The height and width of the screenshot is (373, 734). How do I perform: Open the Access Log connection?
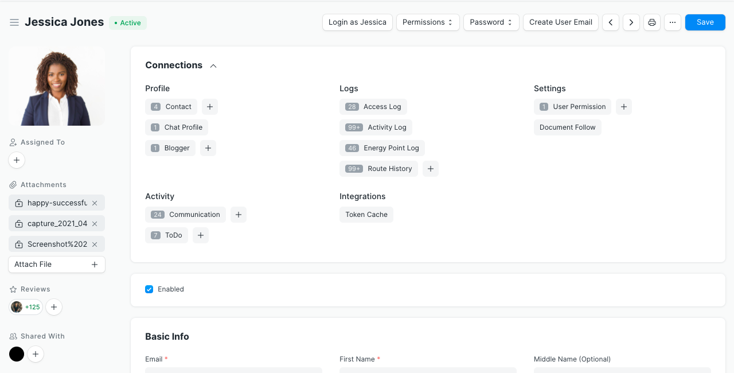click(373, 107)
